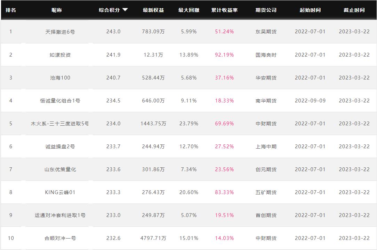
Task: Click the 232.6 score cell
Action: coord(113,238)
